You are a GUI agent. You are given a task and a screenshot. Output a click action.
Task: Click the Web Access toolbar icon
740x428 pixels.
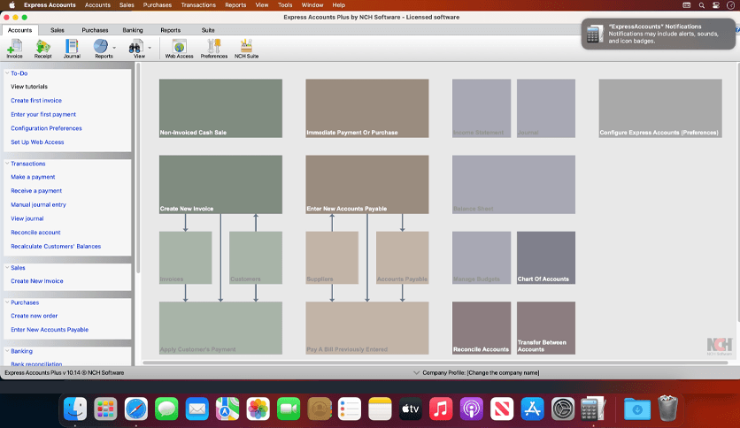click(x=179, y=48)
